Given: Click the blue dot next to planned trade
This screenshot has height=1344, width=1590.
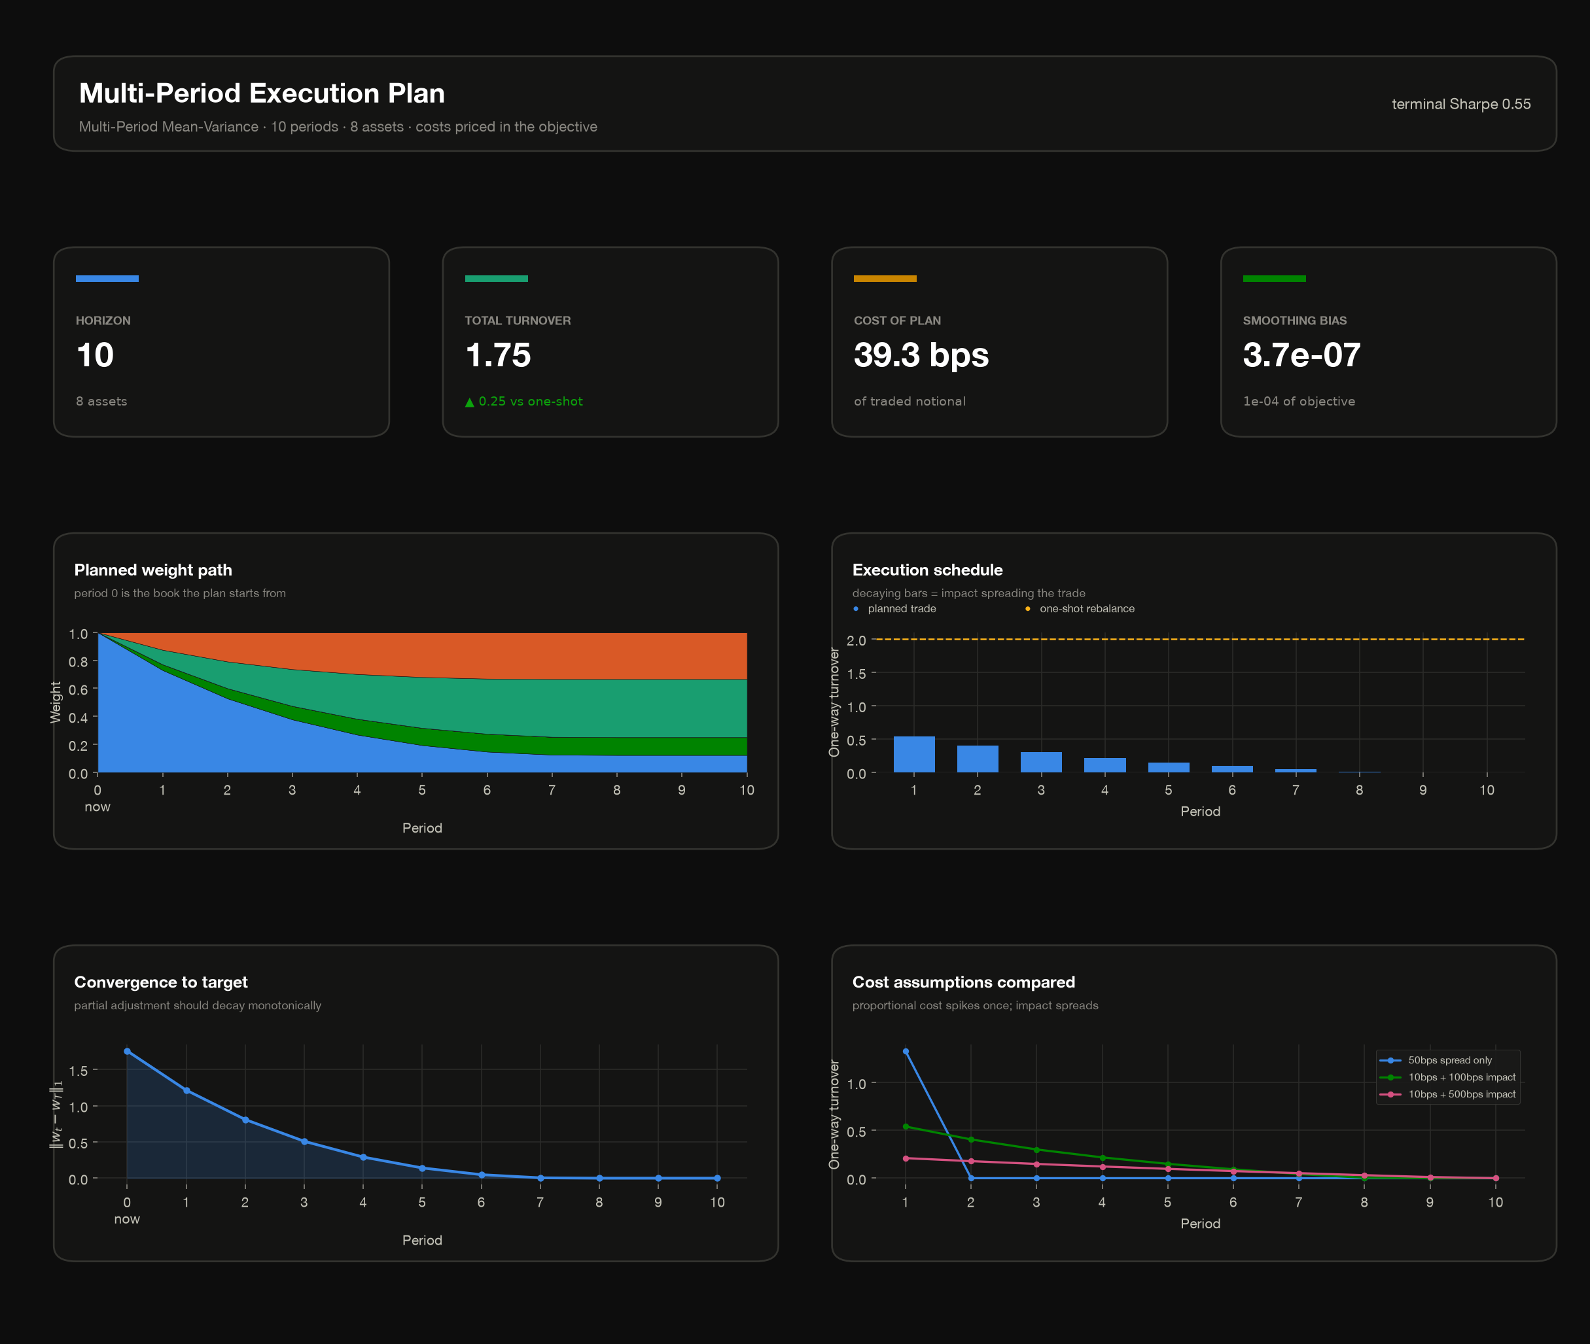Looking at the screenshot, I should pyautogui.click(x=856, y=609).
